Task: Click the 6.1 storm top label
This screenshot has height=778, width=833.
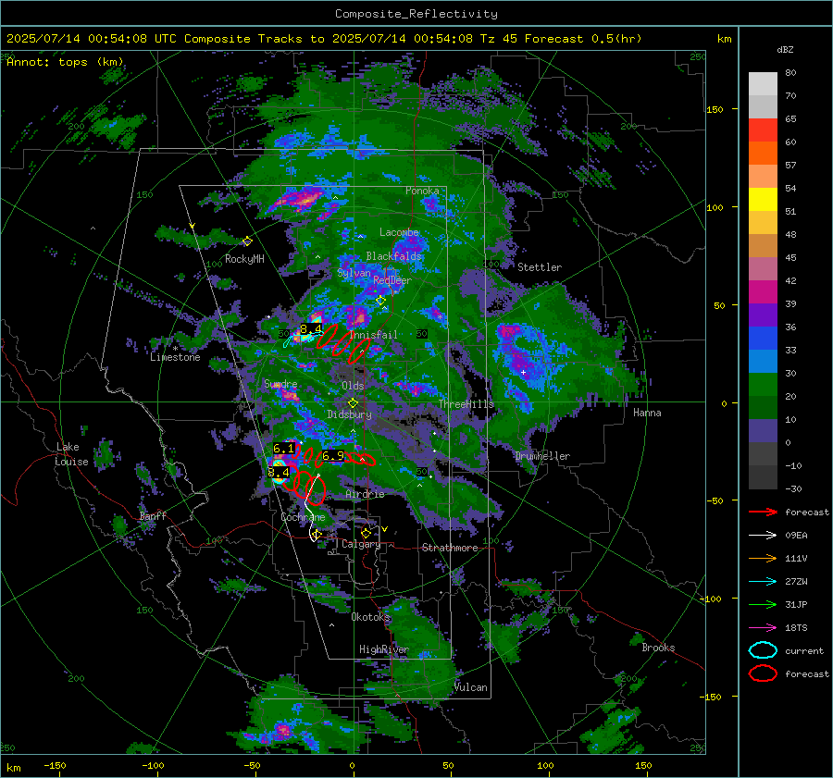Action: (284, 449)
